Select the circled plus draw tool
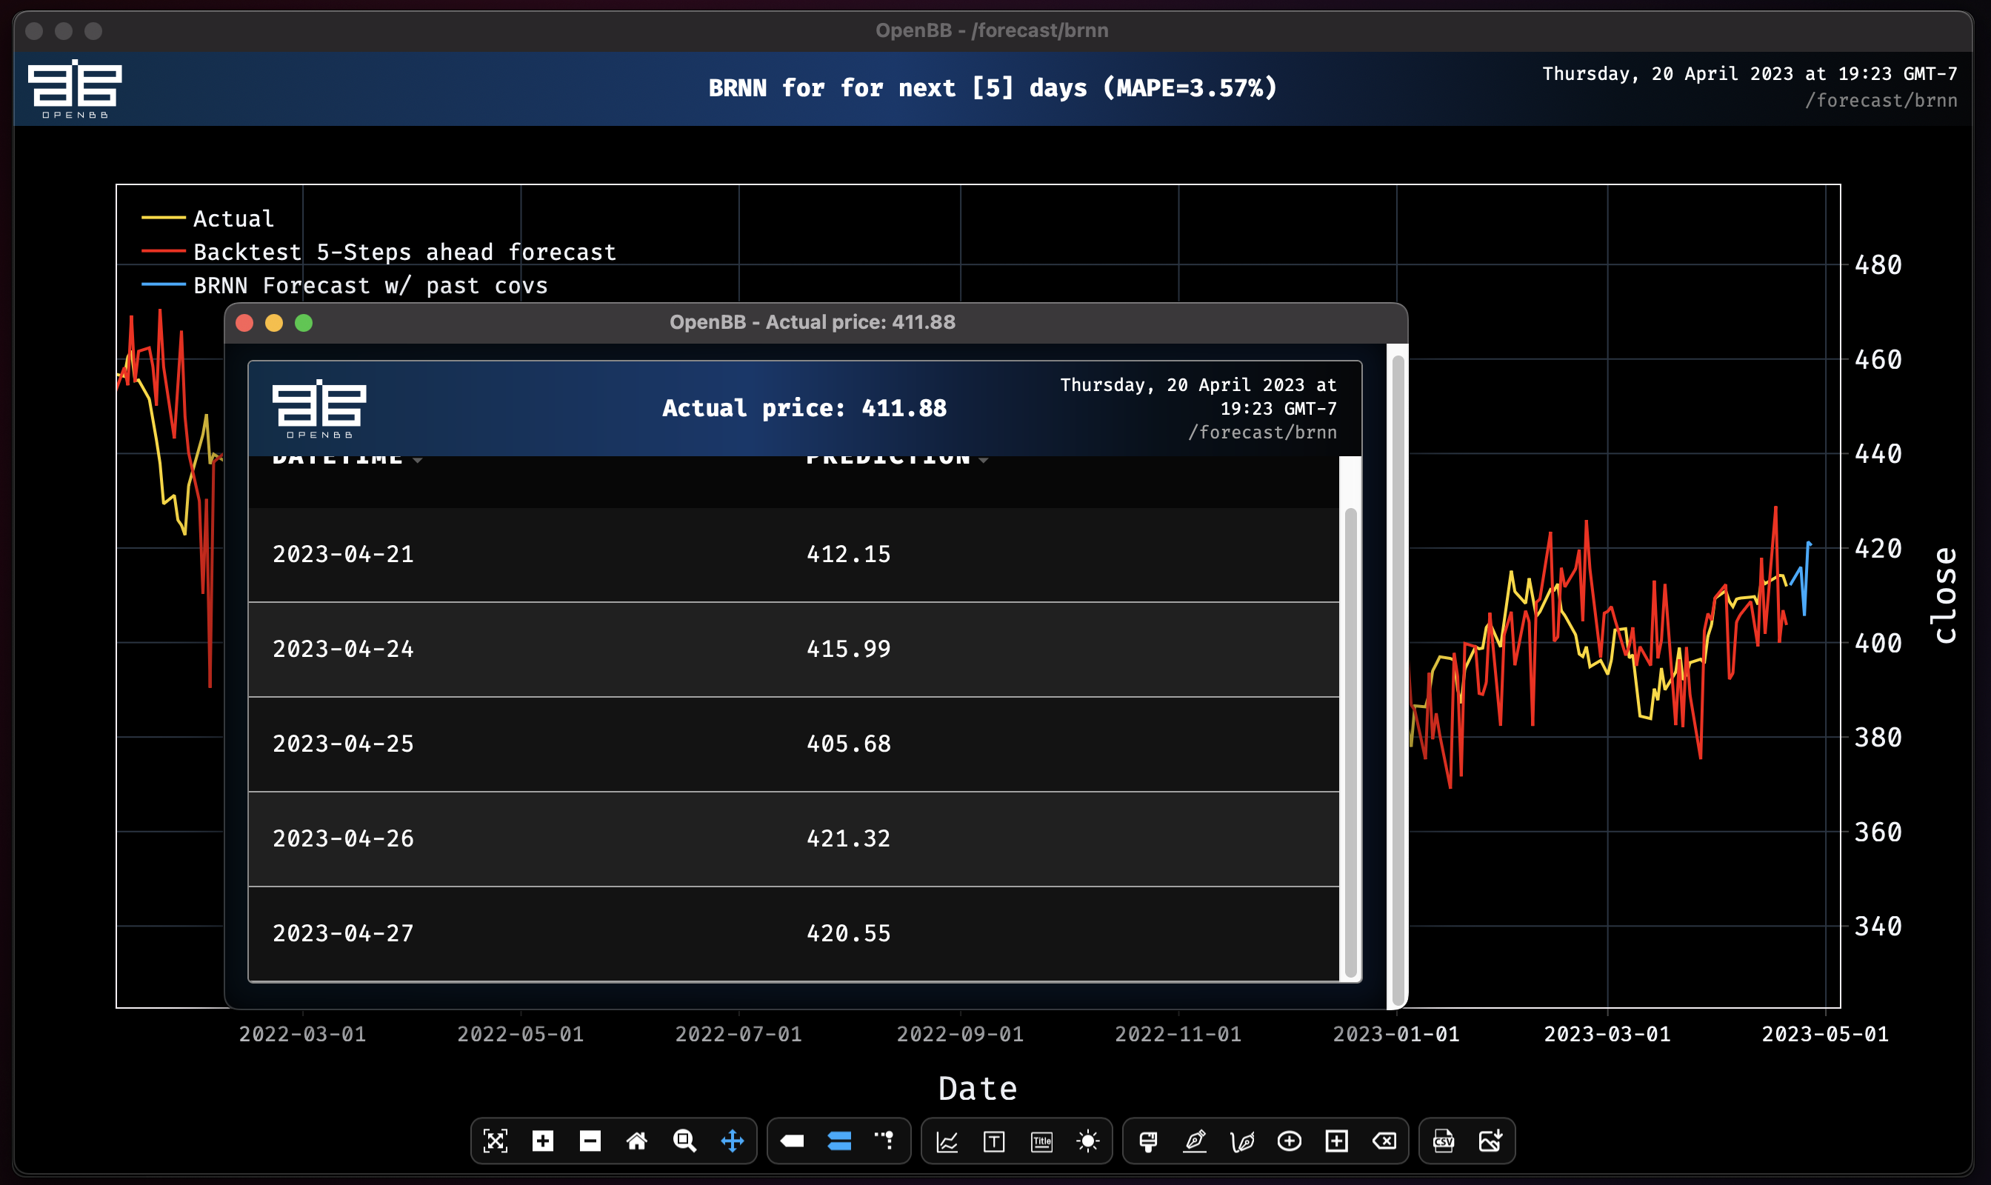 [x=1289, y=1141]
